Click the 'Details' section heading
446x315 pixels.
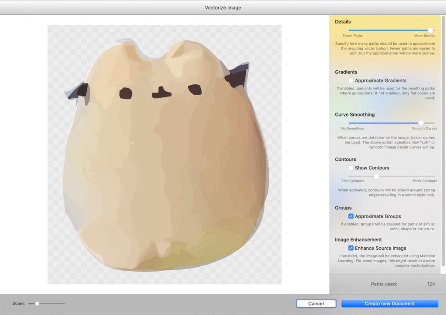pos(343,22)
